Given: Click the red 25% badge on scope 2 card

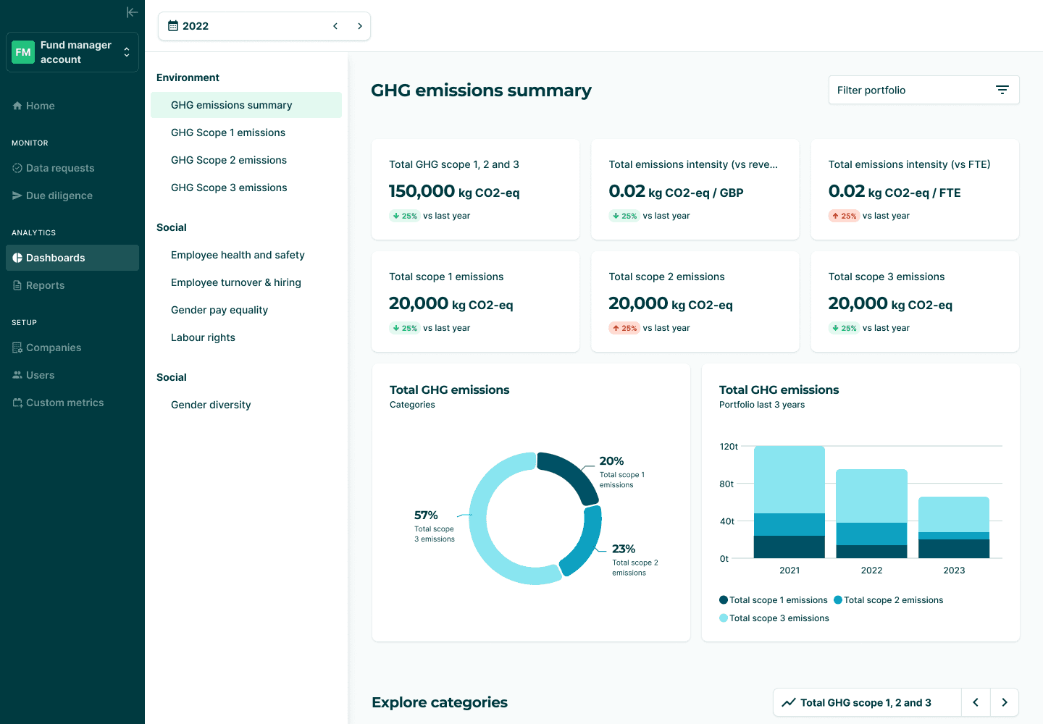Looking at the screenshot, I should tap(624, 328).
